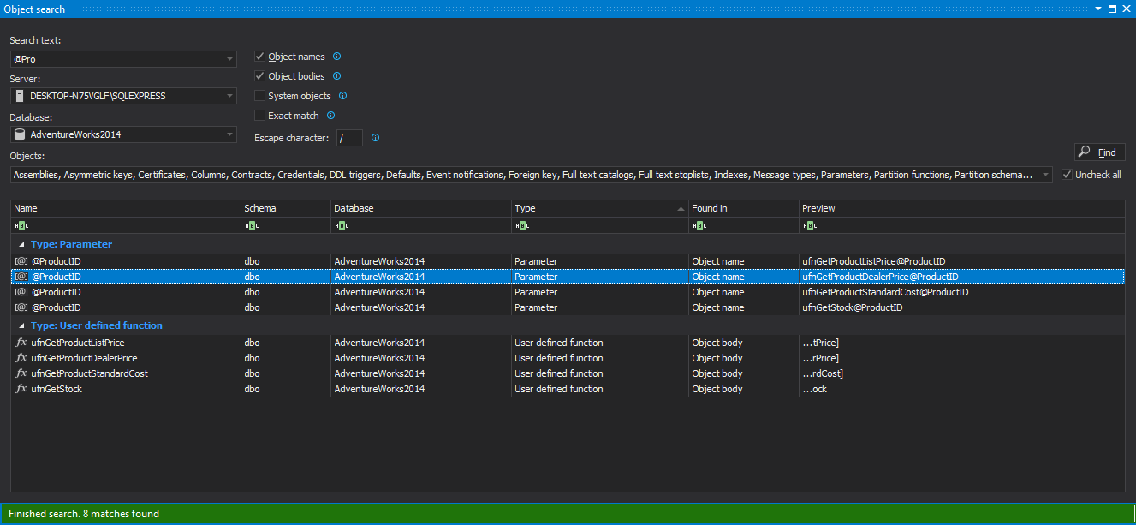This screenshot has height=525, width=1136.
Task: Click inside the Escape character input field
Action: tap(349, 137)
